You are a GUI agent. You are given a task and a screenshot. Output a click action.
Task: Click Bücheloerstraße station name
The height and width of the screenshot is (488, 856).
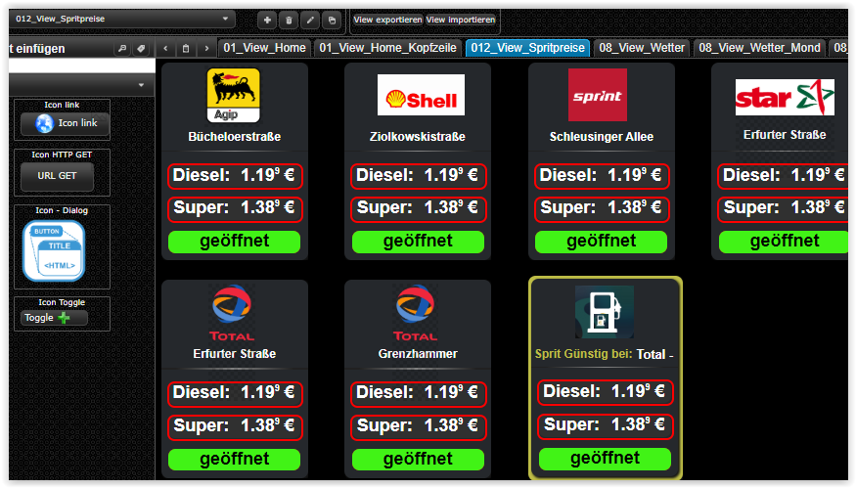(x=235, y=137)
